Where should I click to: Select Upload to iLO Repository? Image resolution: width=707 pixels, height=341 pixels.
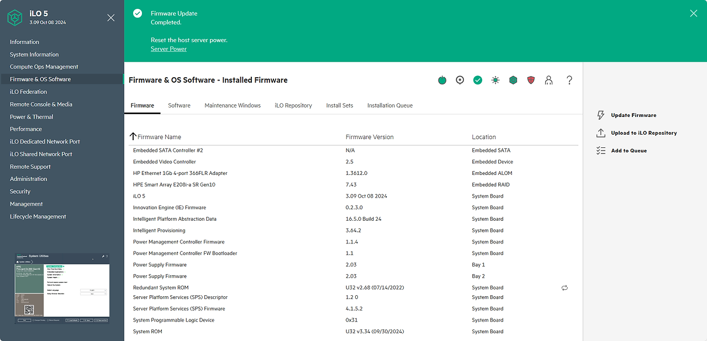click(643, 132)
